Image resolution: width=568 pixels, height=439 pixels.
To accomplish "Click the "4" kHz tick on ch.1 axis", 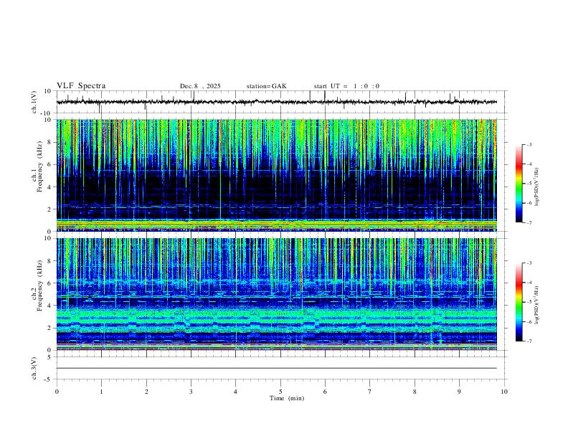I will [50, 187].
